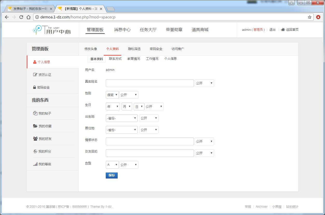Screen dimensions: 325x215
Task: Open privacy dropdown for 情感状态
Action: pyautogui.click(x=204, y=141)
